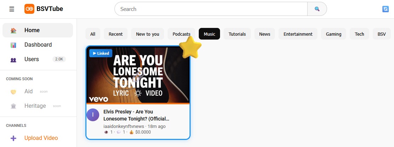
Task: Select the Entertainment filter chip
Action: [298, 34]
